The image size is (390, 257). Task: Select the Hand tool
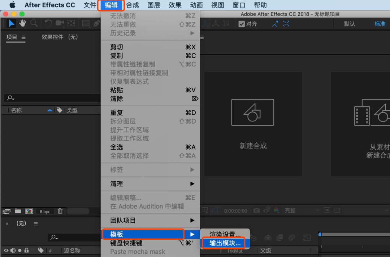22,23
